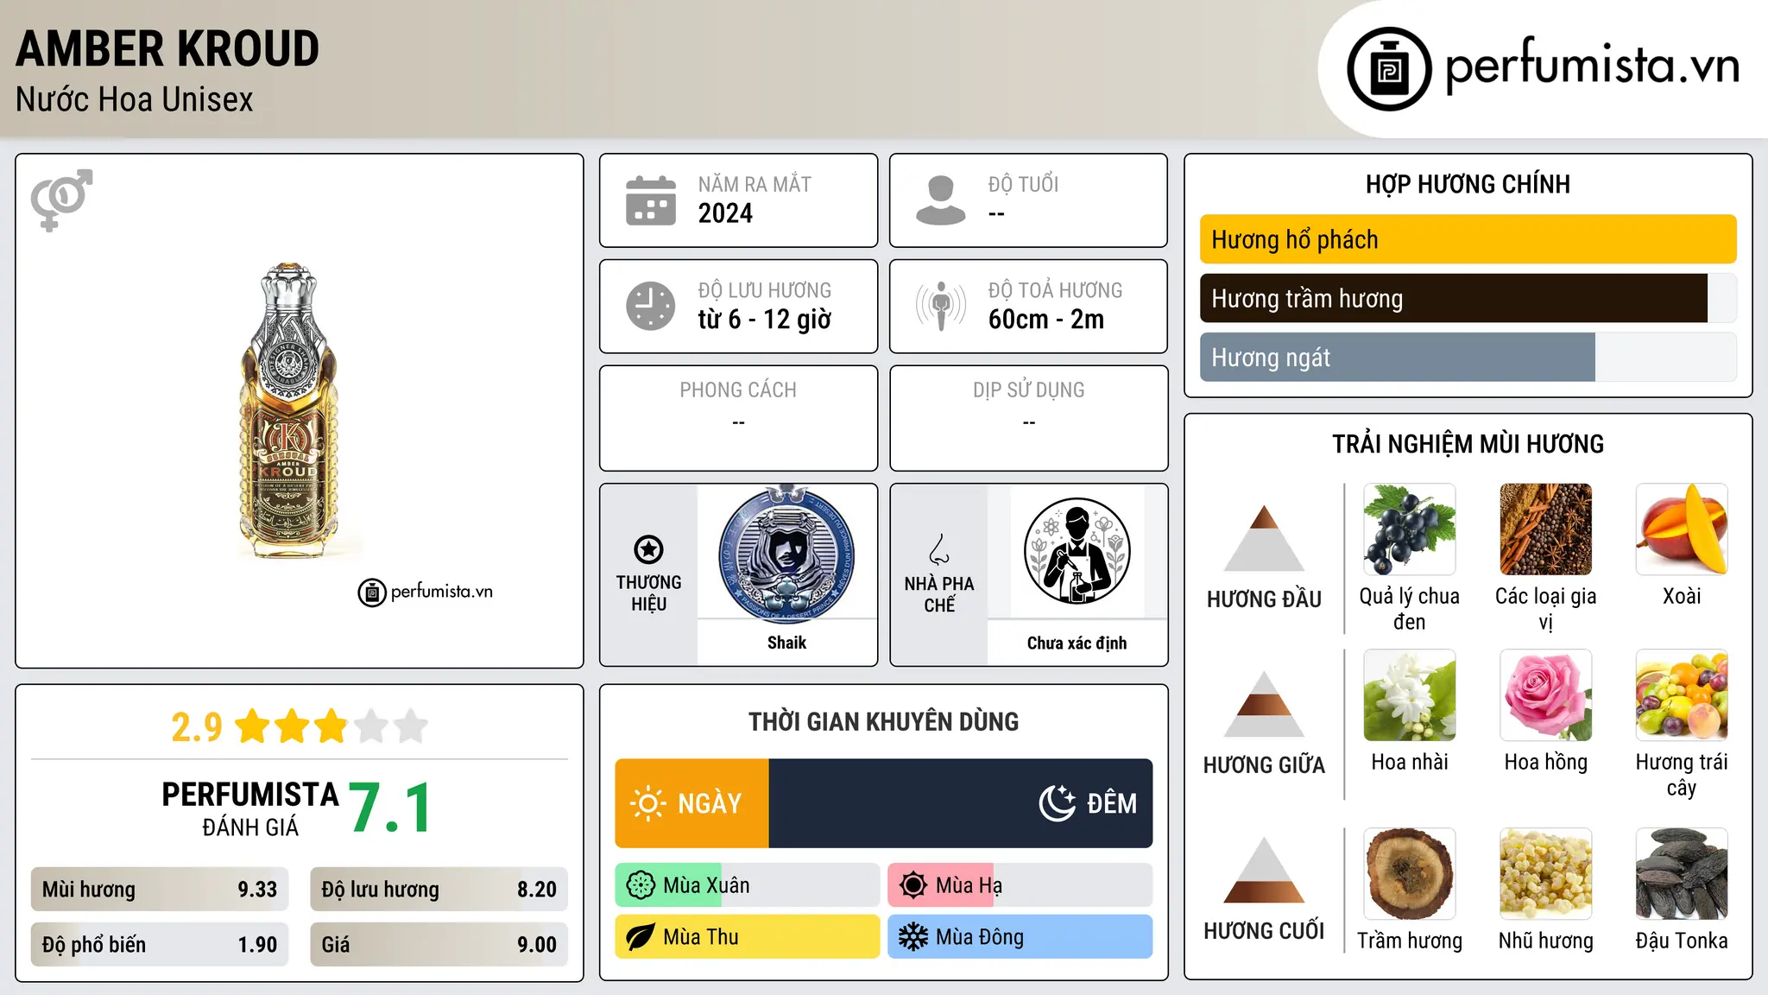Select the Các loại gia vị note image
This screenshot has height=995, width=1768.
[1546, 529]
